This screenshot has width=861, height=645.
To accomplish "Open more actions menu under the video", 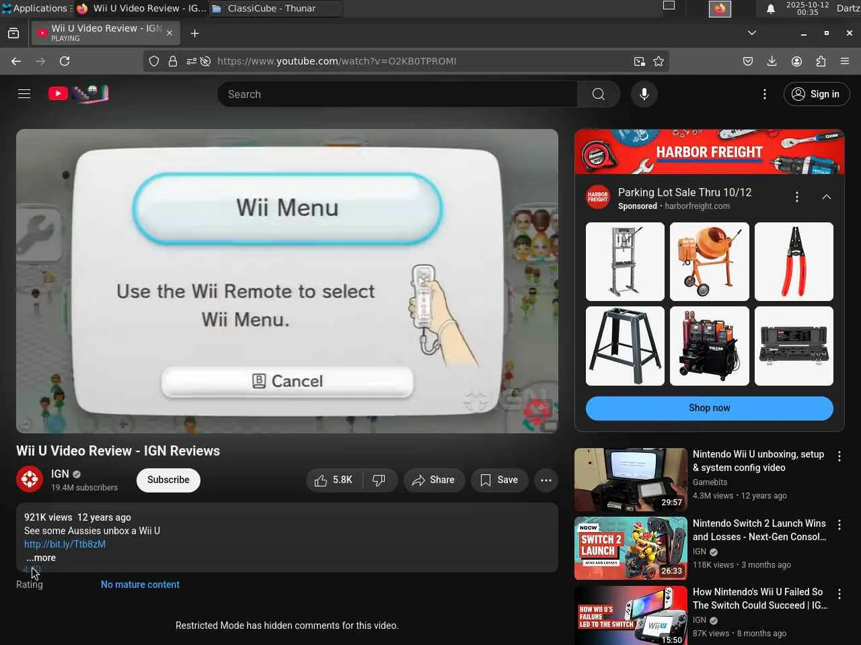I will pos(546,480).
